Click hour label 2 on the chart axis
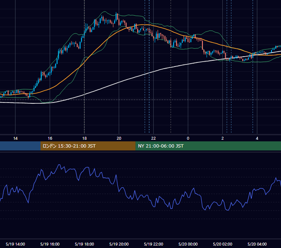 coord(222,138)
